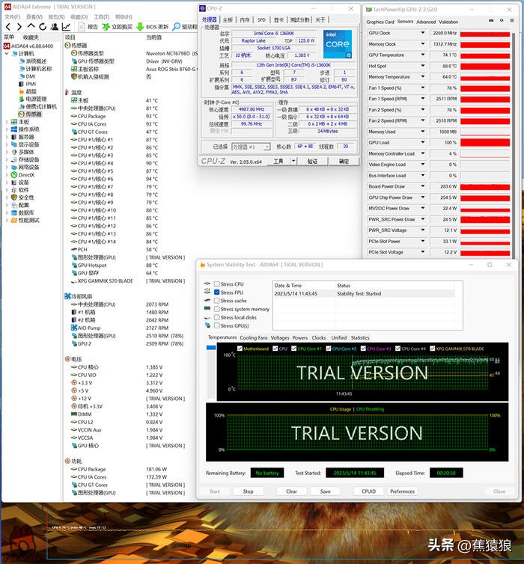Expand the 存储设备 tree node

[7, 160]
